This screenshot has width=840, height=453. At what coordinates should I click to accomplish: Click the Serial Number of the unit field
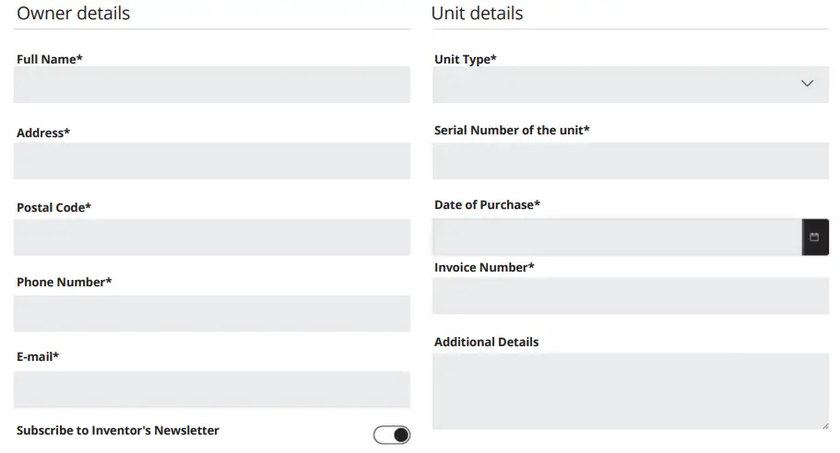630,161
